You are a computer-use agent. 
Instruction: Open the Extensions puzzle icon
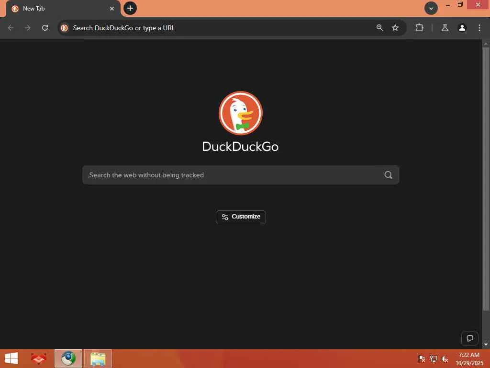(x=419, y=28)
